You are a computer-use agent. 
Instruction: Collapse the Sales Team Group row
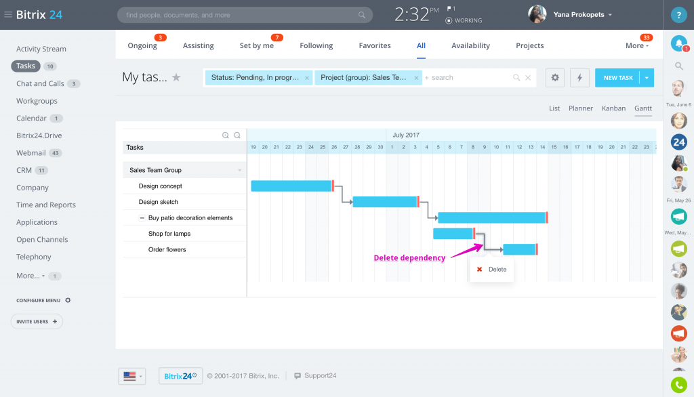click(239, 170)
